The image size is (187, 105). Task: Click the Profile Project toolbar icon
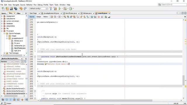tap(71, 8)
